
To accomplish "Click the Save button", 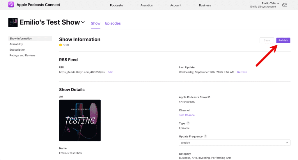I will 267,40.
